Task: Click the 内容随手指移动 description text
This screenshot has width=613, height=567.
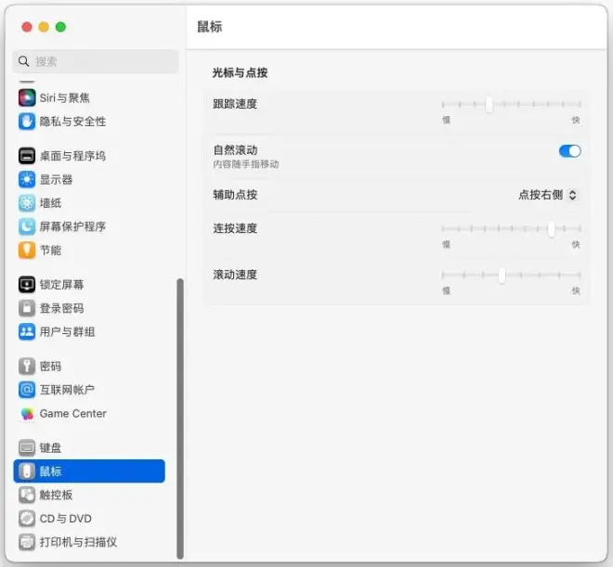Action: click(x=246, y=164)
